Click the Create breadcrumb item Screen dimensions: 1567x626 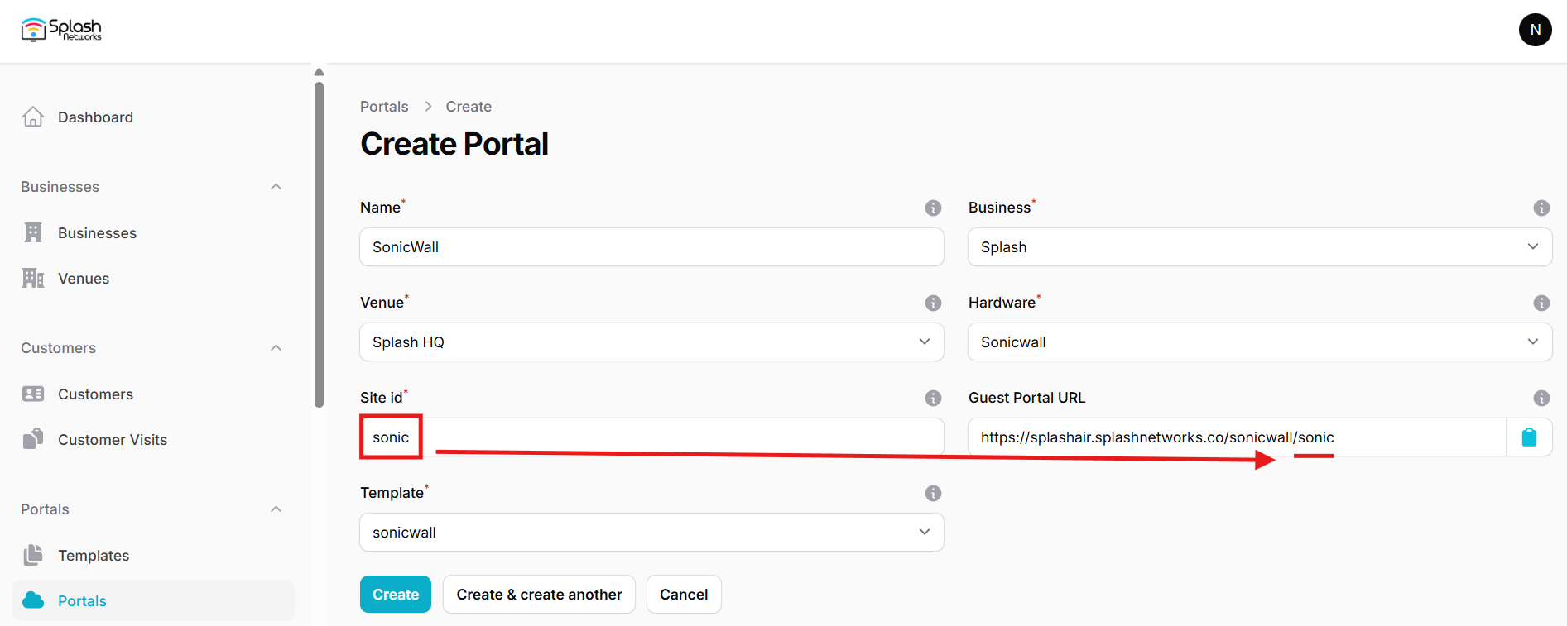tap(469, 107)
